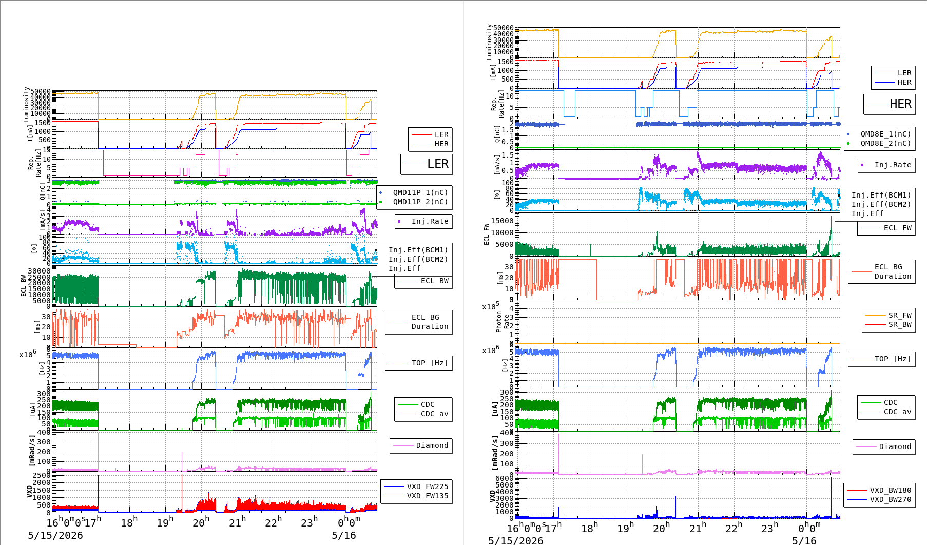Click Photon Rate axis title on right panel
This screenshot has height=545, width=927.
pyautogui.click(x=503, y=322)
